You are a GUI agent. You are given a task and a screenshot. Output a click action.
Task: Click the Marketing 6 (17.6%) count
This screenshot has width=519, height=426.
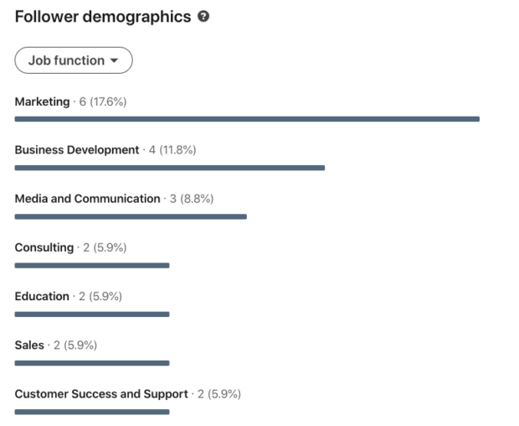click(x=103, y=101)
